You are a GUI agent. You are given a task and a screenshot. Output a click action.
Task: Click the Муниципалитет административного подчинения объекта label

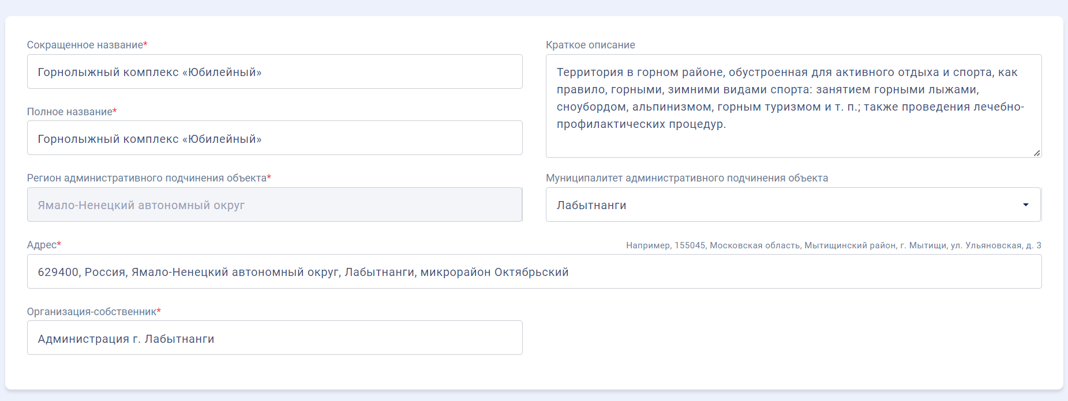(687, 178)
